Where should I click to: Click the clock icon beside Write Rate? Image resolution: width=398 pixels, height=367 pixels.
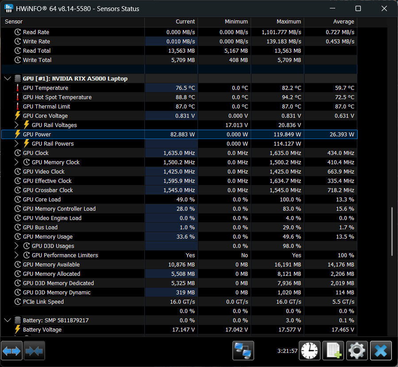coord(18,41)
